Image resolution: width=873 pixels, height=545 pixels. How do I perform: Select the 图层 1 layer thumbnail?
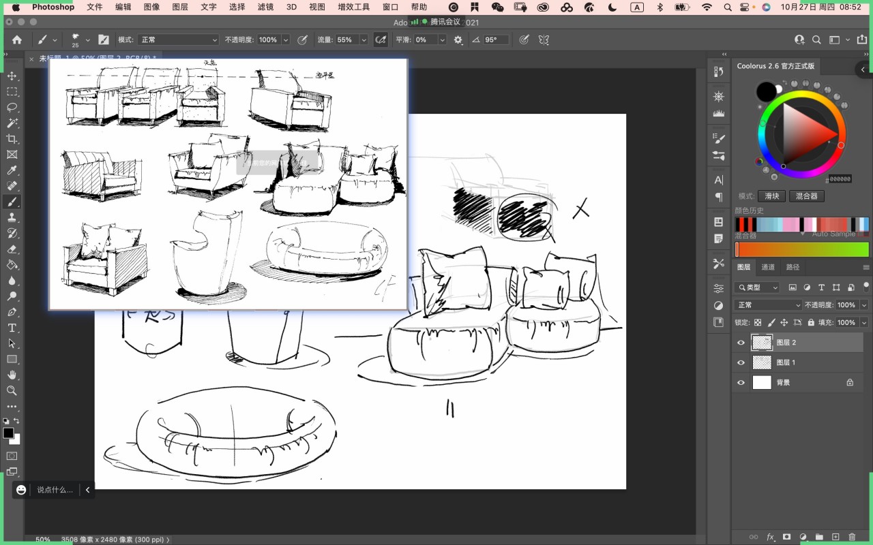pos(761,362)
